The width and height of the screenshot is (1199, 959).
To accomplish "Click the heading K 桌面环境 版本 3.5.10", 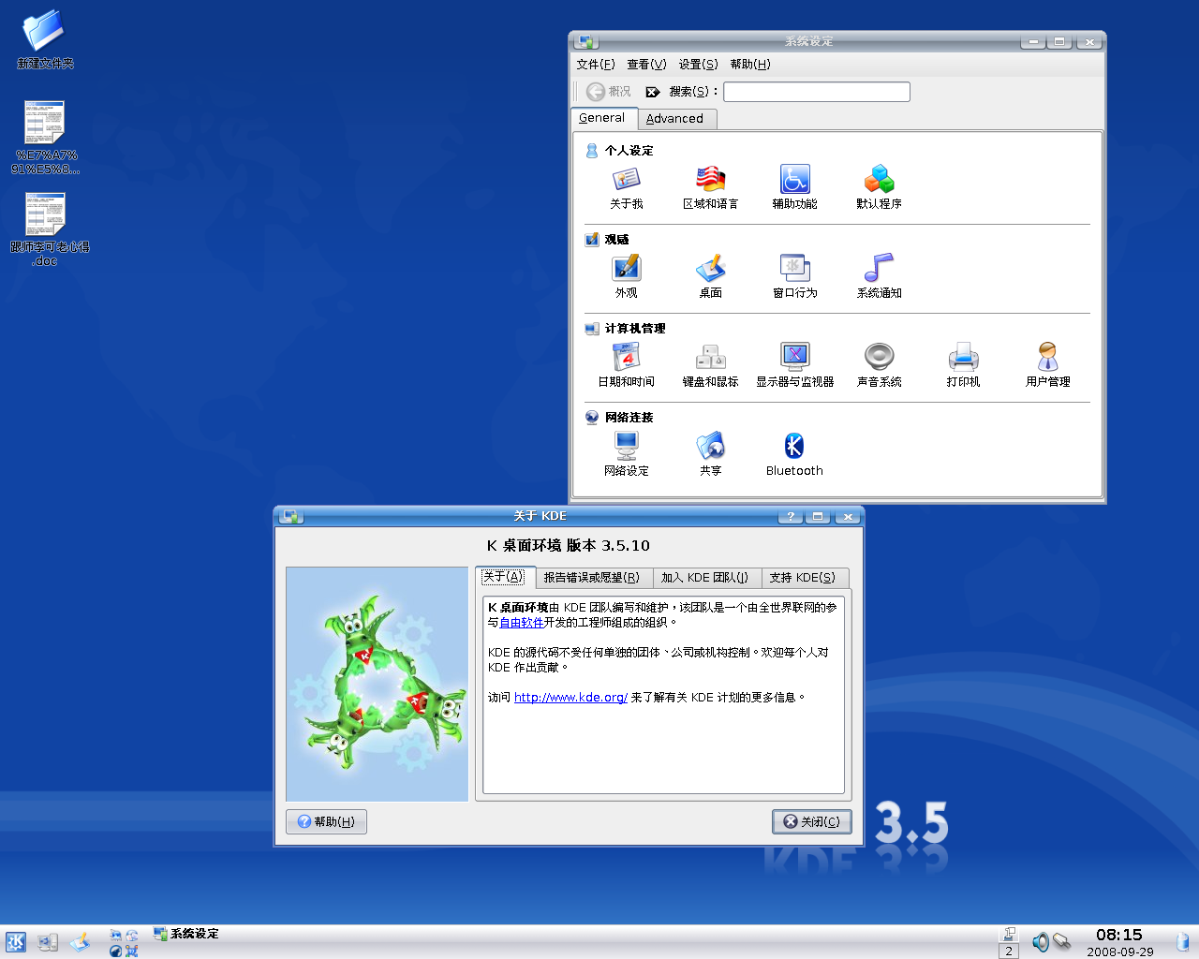I will click(568, 546).
